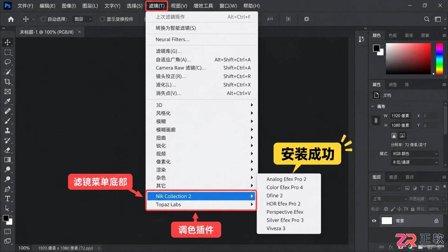Switch to the 通道 tab
The width and height of the screenshot is (448, 252).
[393, 177]
